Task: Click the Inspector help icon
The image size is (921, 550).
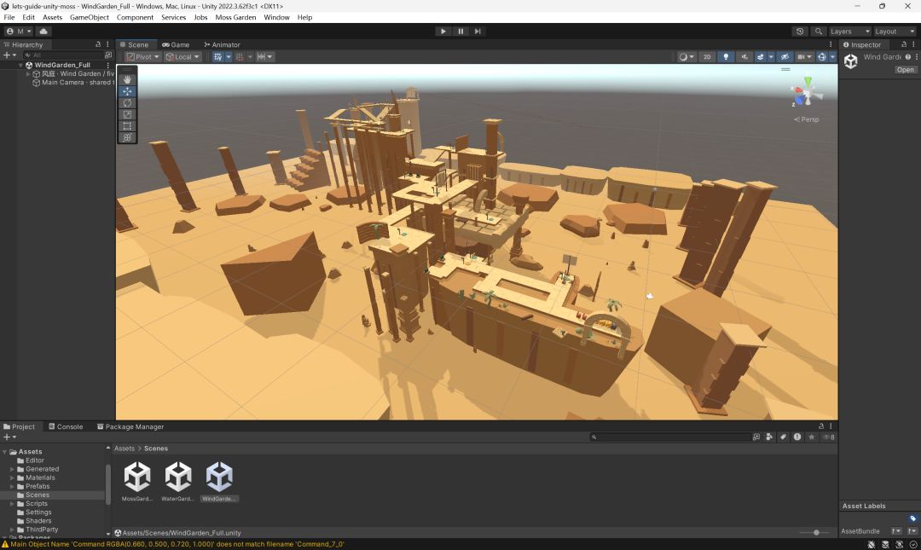Action: coord(908,57)
